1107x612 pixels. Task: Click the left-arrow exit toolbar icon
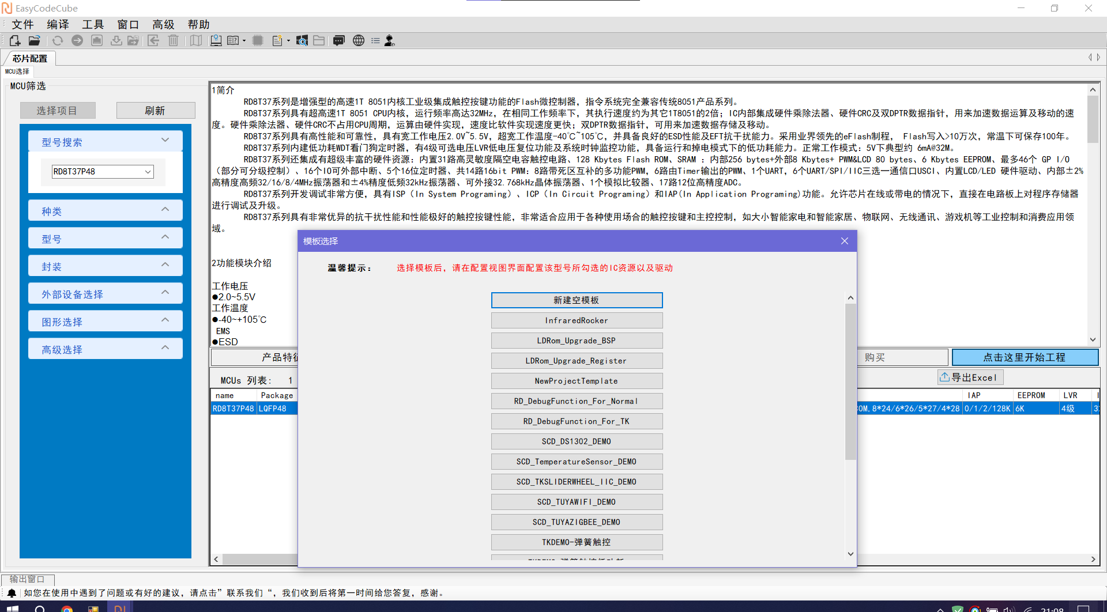pos(153,40)
